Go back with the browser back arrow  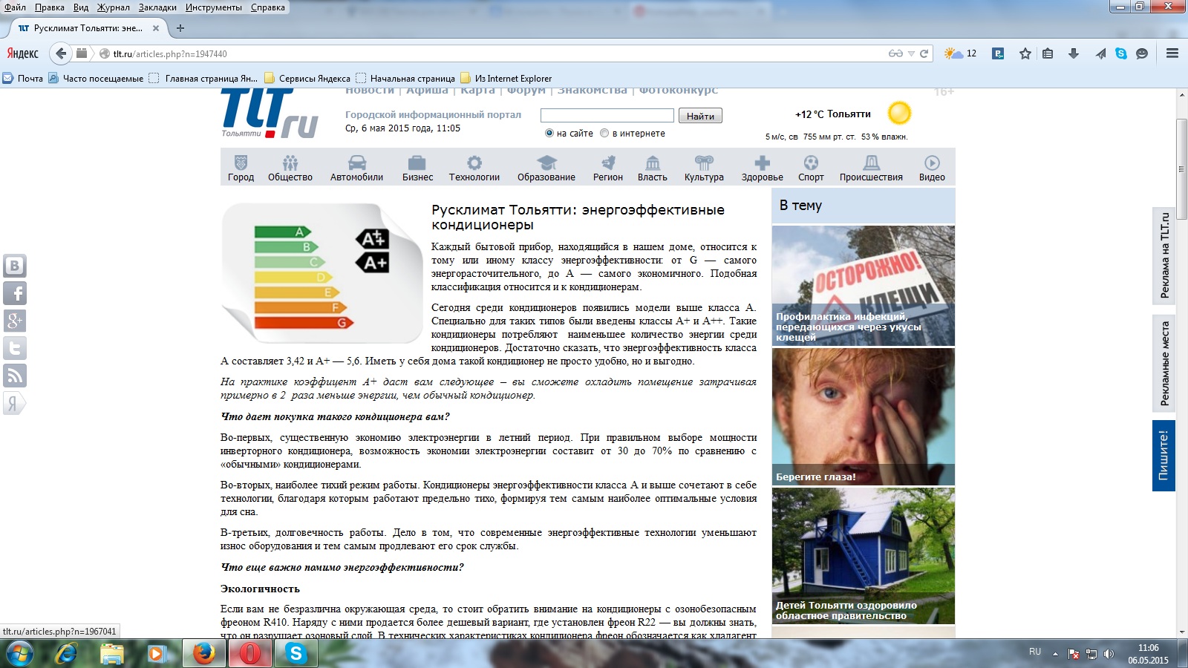coord(61,53)
